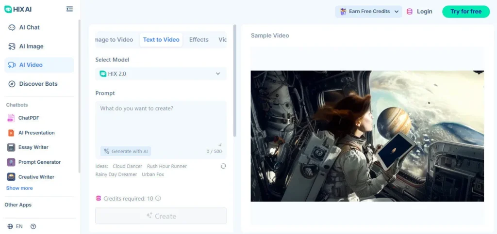Pick the Cloud Dancer prompt idea

128,166
